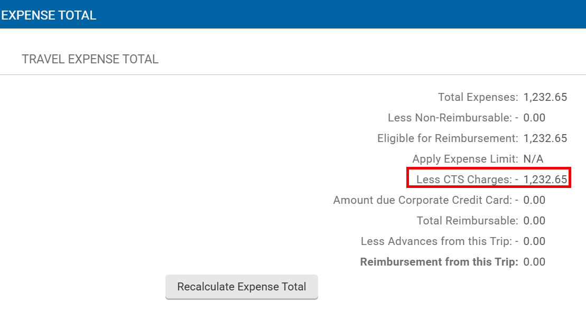Screen dimensions: 586x311
Task: Click the Total Reimbursable label
Action: coord(467,221)
